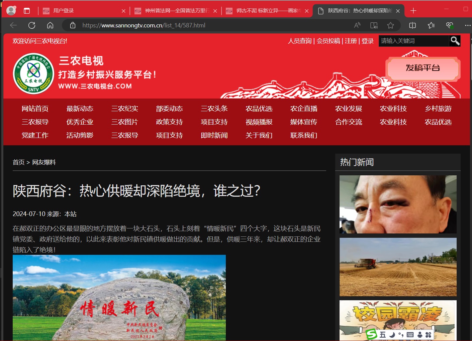Add this page to favorites star
Screen dimensions: 472x341
pyautogui.click(x=390, y=25)
